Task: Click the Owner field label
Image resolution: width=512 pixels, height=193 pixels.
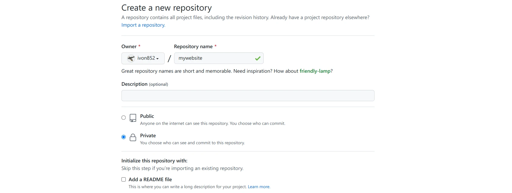Action: pos(129,47)
